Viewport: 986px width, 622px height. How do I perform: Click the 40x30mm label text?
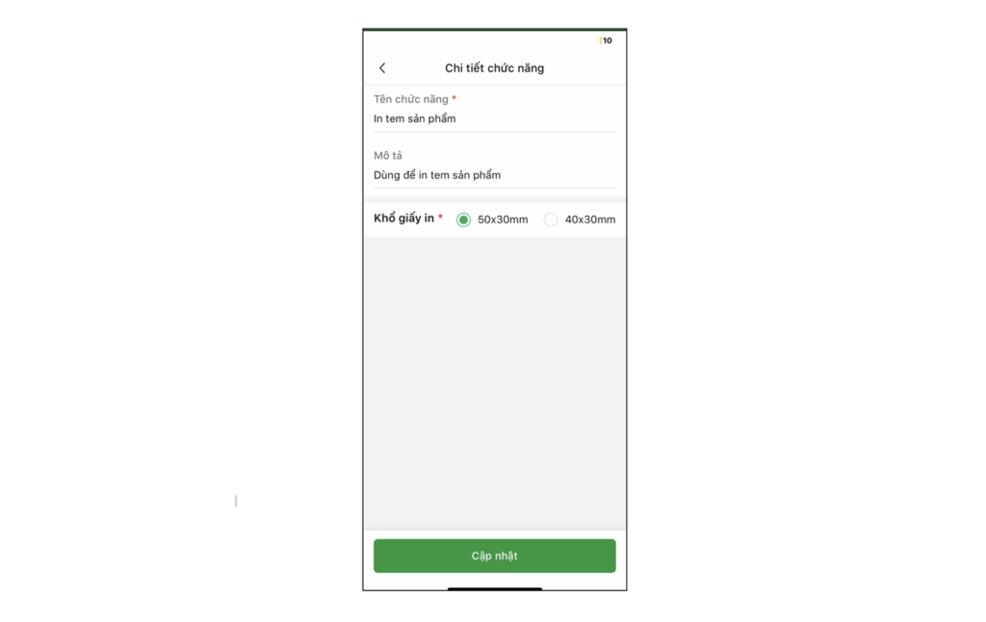click(x=590, y=220)
